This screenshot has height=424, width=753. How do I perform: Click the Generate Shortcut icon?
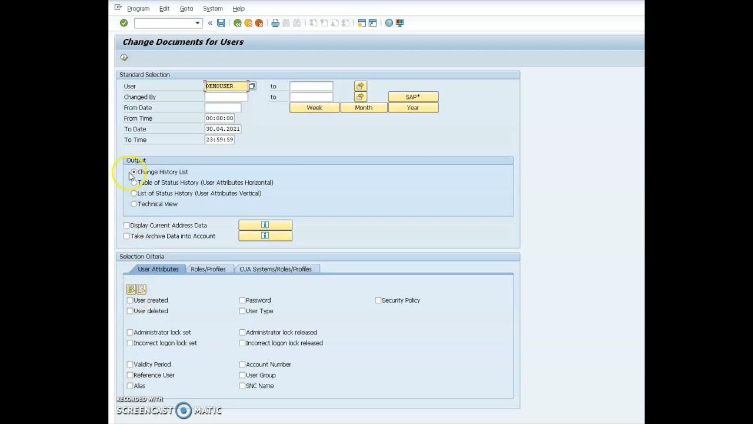pyautogui.click(x=372, y=23)
